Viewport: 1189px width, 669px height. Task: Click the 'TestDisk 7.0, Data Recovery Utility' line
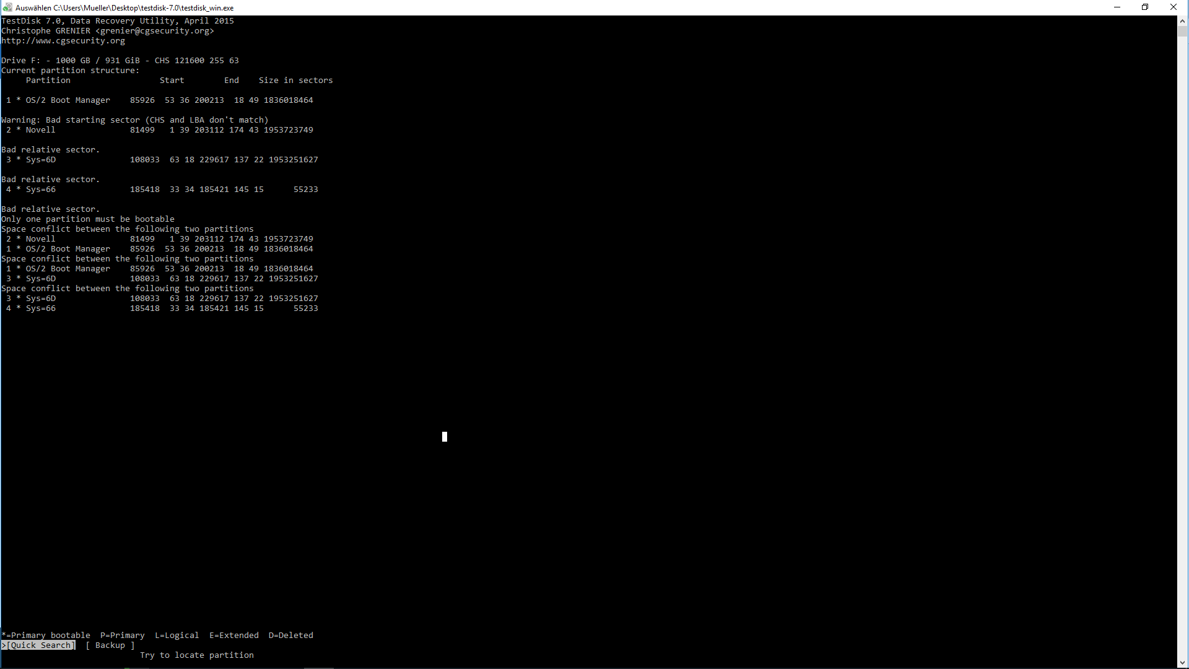click(x=118, y=21)
